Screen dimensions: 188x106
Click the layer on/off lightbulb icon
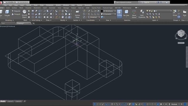tap(147, 11)
